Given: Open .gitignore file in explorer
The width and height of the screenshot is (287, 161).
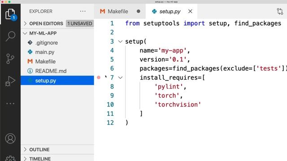Looking at the screenshot, I should 57,43.
